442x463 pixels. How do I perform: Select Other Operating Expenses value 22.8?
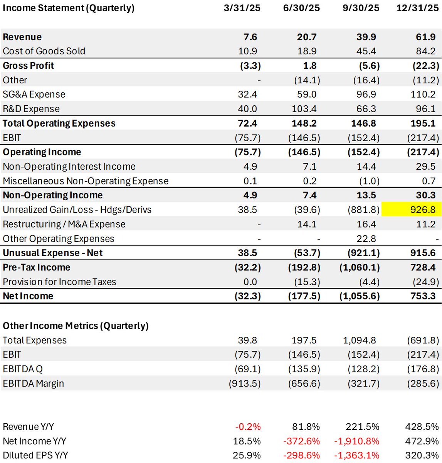click(366, 239)
